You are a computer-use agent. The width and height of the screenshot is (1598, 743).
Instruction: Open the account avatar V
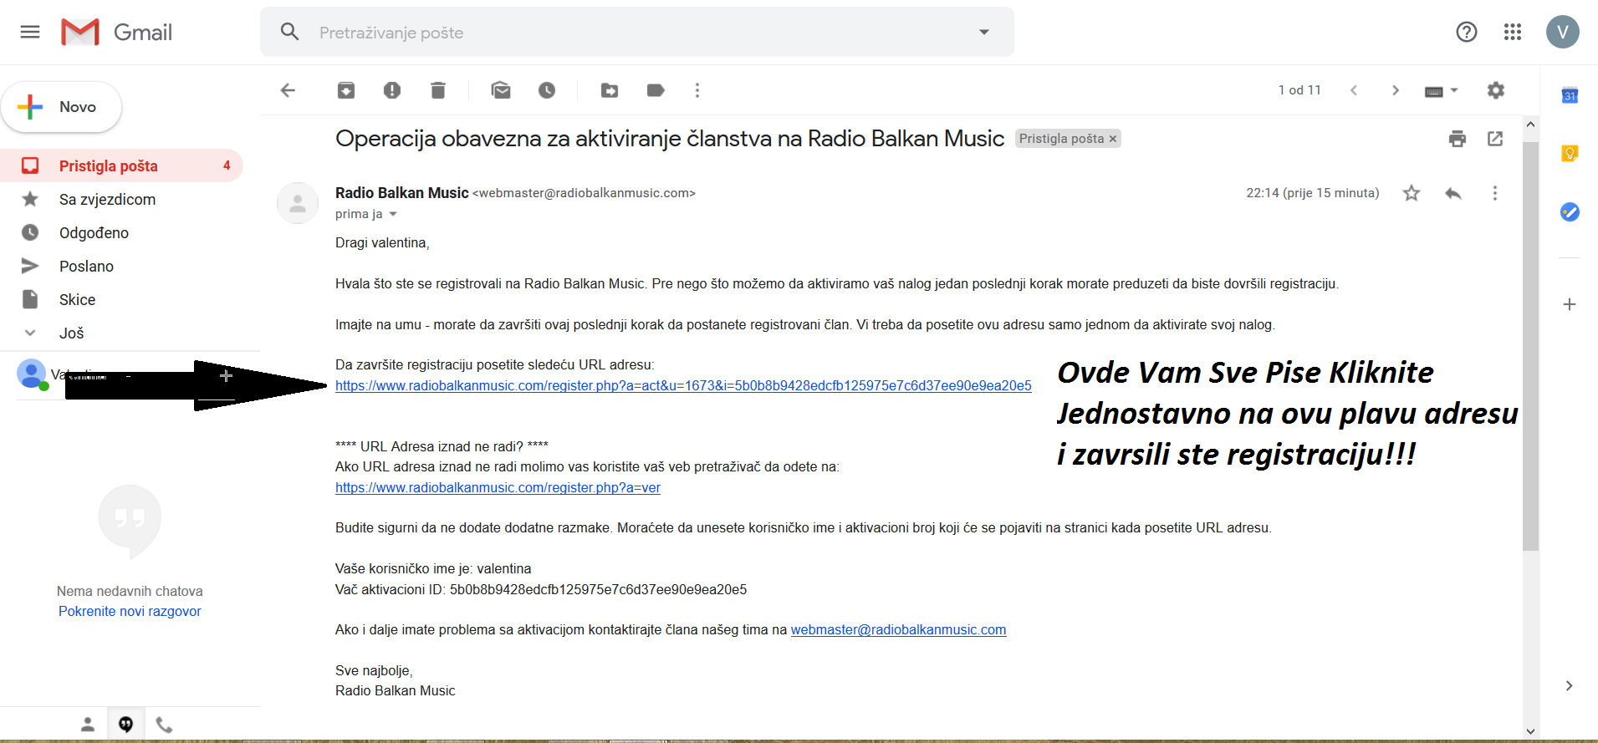1563,32
